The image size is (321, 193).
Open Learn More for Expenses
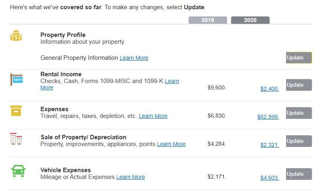point(153,116)
